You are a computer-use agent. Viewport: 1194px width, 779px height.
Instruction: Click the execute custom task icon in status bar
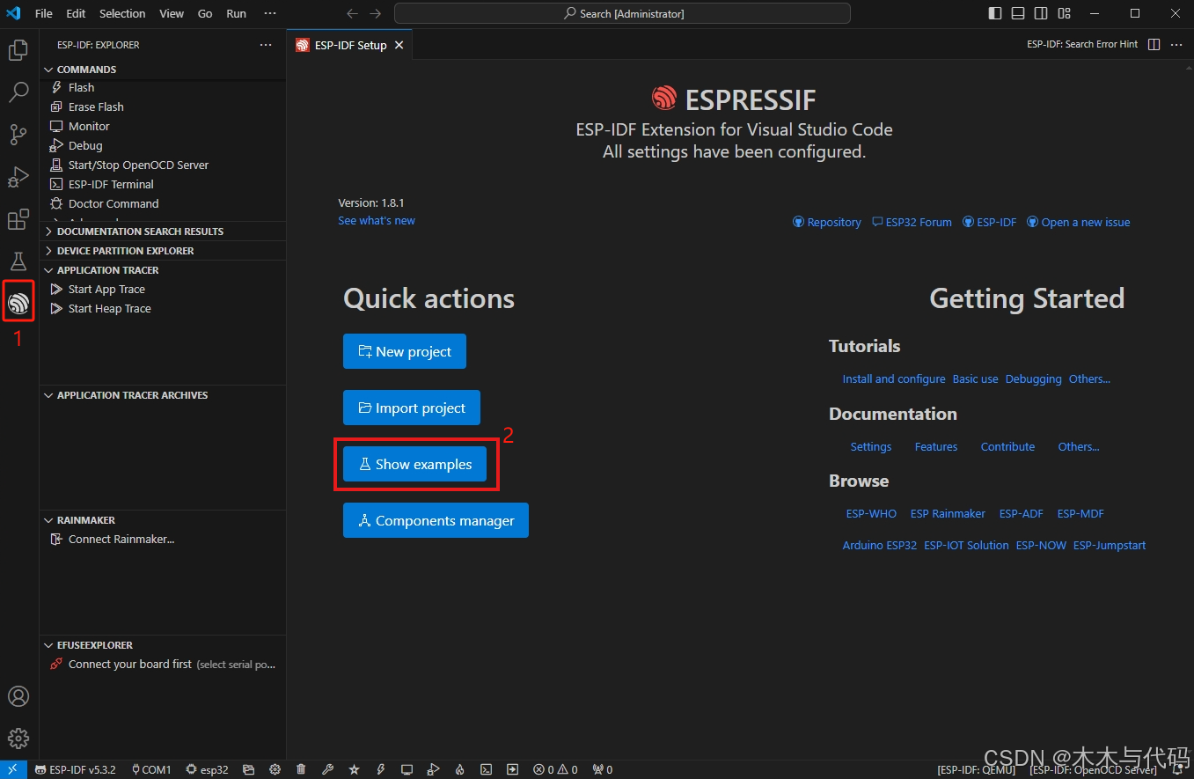[512, 769]
